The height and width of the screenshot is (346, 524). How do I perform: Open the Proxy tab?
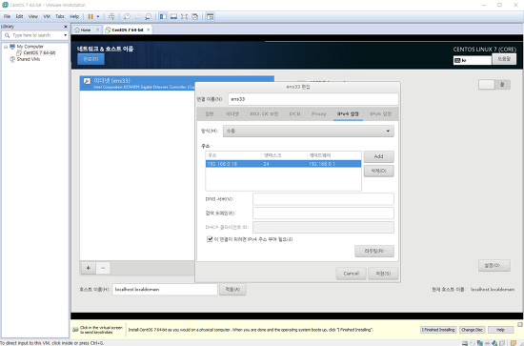(x=319, y=114)
